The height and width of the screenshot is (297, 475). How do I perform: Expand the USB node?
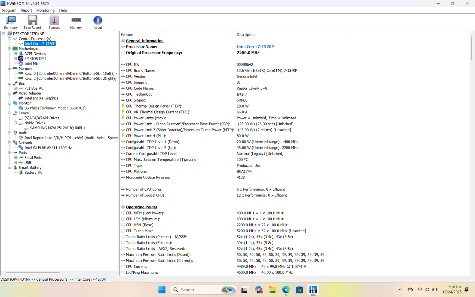click(x=15, y=162)
